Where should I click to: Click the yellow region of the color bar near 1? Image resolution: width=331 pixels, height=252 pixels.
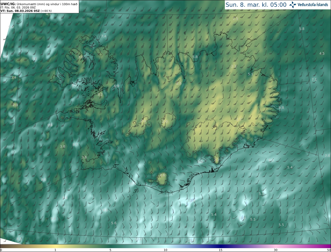point(55,246)
